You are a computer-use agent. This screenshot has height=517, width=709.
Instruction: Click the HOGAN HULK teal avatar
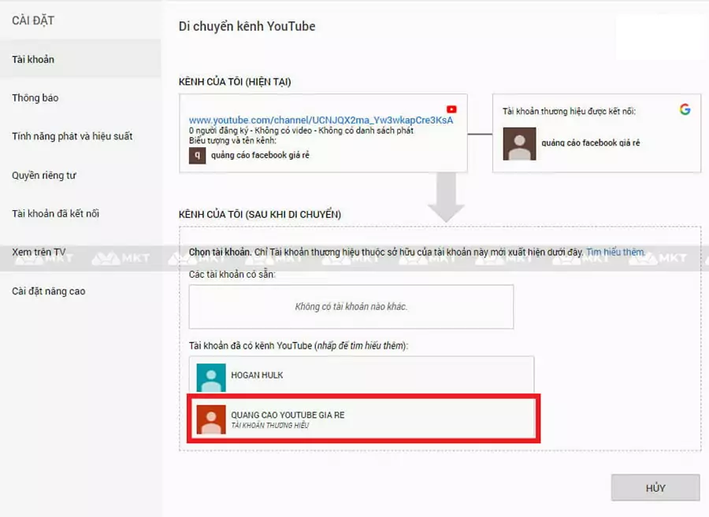coord(211,378)
